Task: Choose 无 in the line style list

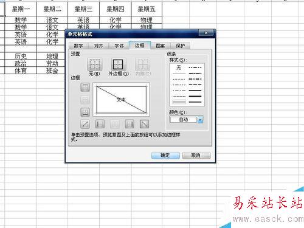Action: (179, 67)
